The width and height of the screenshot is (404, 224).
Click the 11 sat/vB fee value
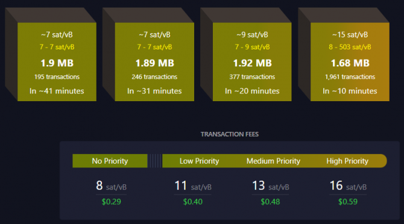193,185
